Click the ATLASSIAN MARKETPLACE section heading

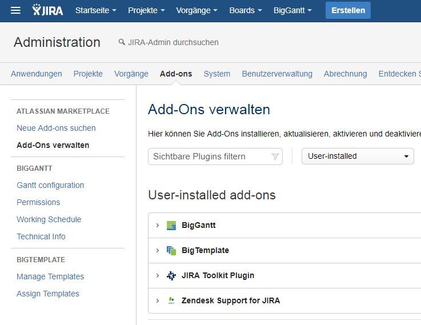(x=63, y=111)
